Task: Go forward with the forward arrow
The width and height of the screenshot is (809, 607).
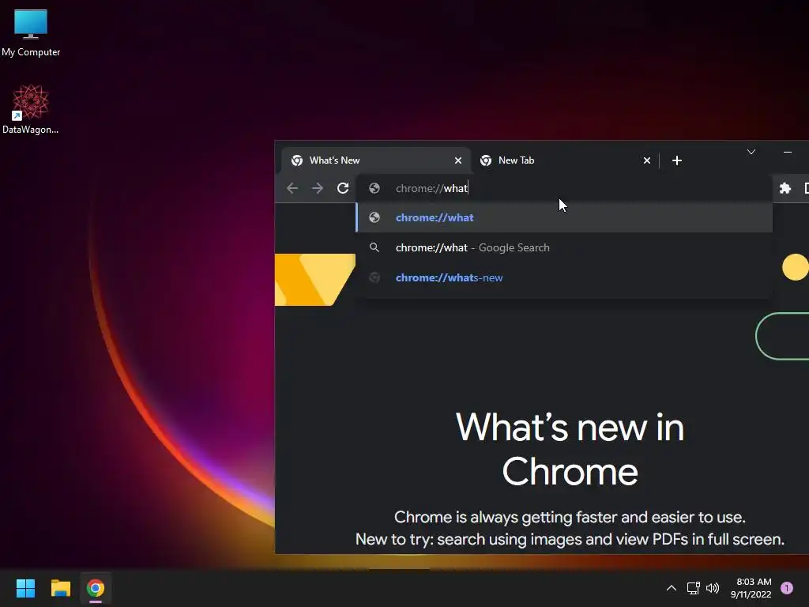Action: (x=318, y=188)
